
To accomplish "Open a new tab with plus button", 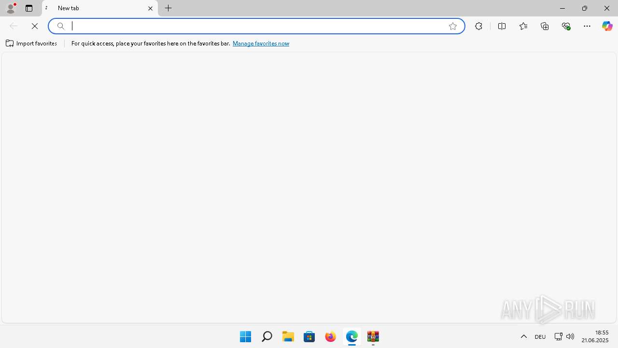I will (169, 8).
